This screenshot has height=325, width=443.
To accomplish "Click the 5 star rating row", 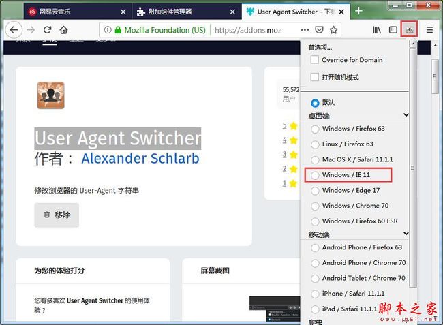I will coord(290,126).
